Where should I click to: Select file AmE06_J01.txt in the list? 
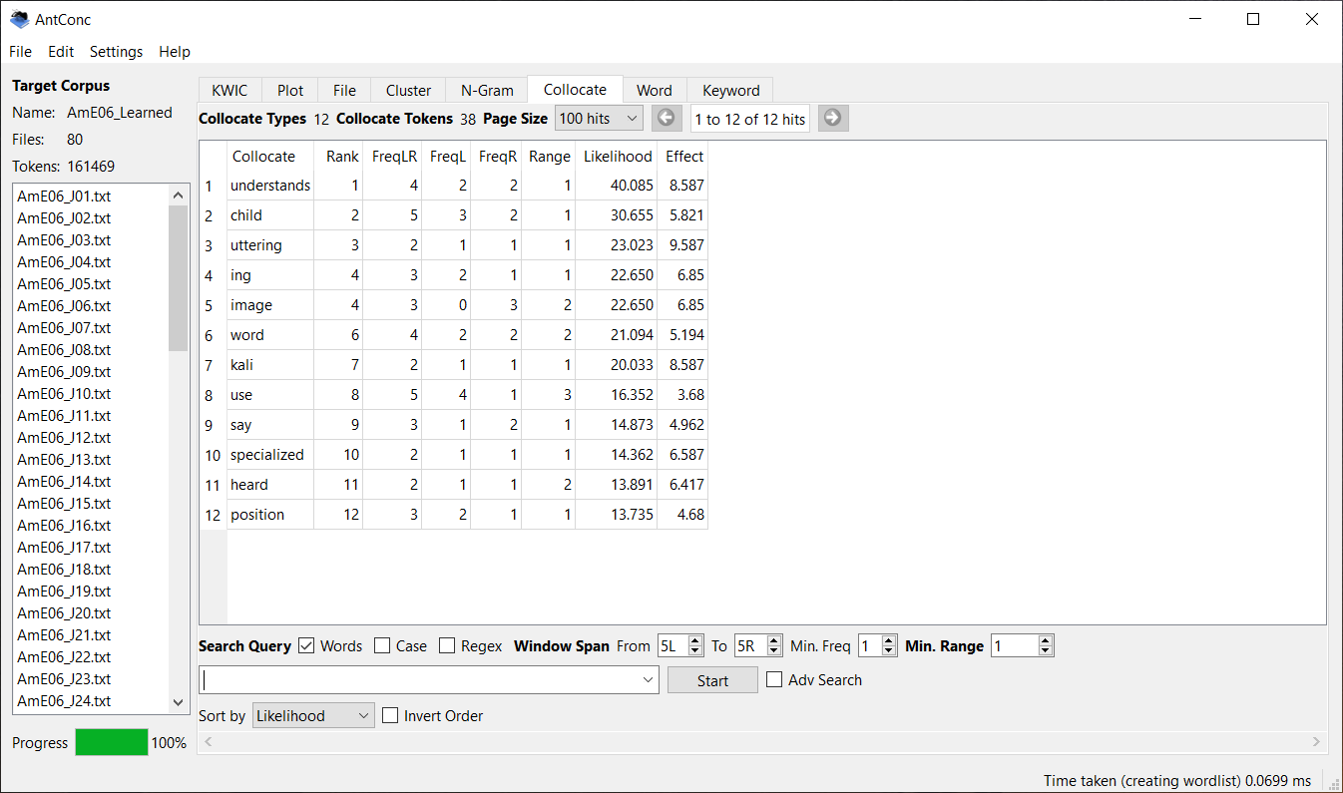64,197
